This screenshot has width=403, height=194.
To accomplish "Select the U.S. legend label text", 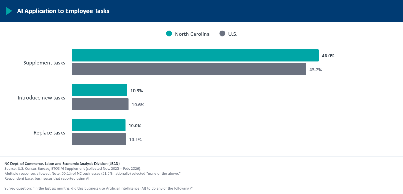I will pos(233,34).
